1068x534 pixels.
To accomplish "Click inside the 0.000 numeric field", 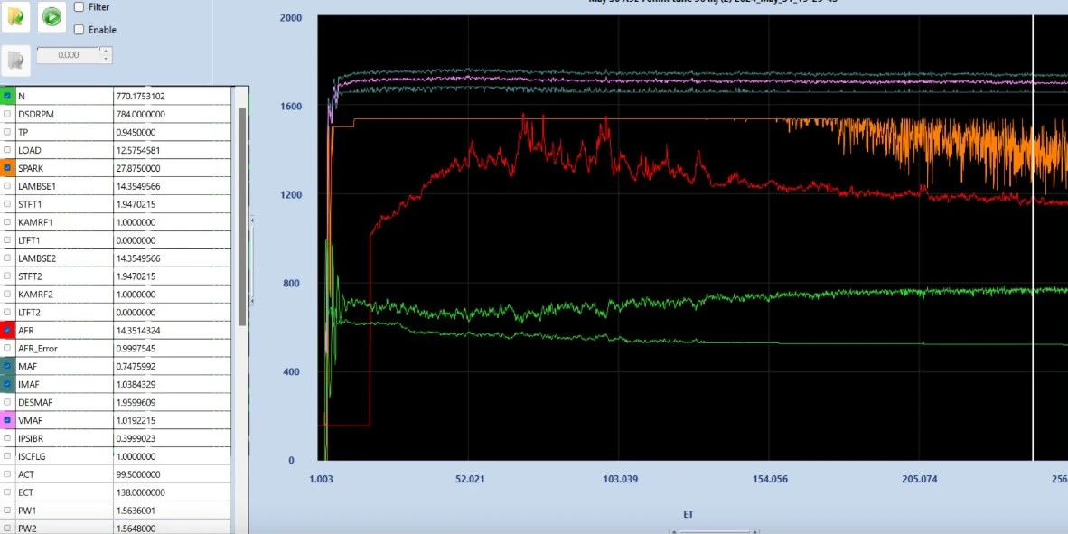I will click(x=68, y=55).
